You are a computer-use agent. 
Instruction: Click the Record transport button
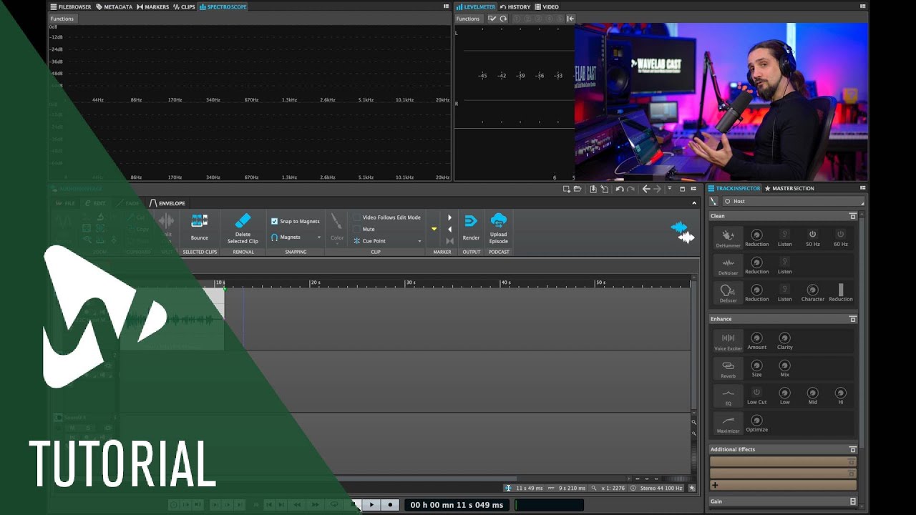(x=390, y=504)
